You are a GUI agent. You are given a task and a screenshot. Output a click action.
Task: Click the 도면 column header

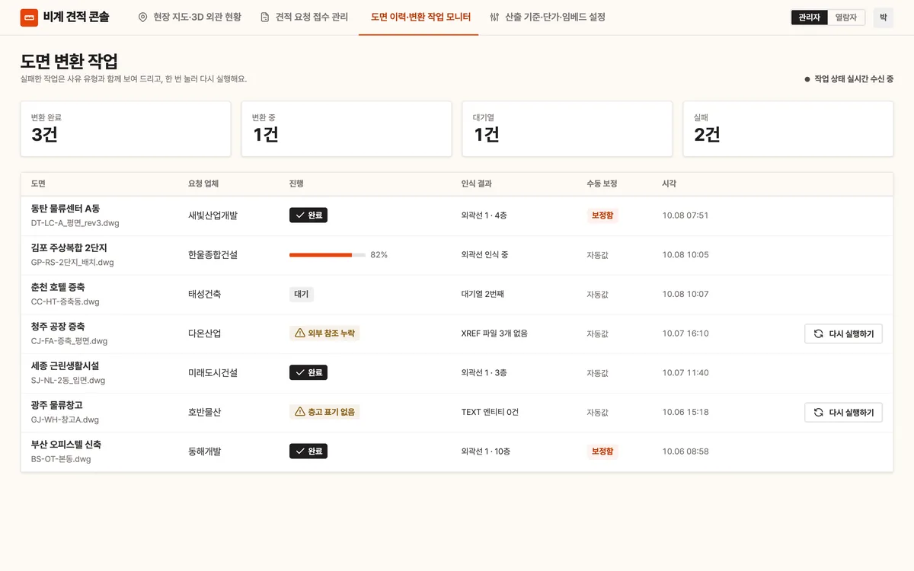pyautogui.click(x=38, y=184)
